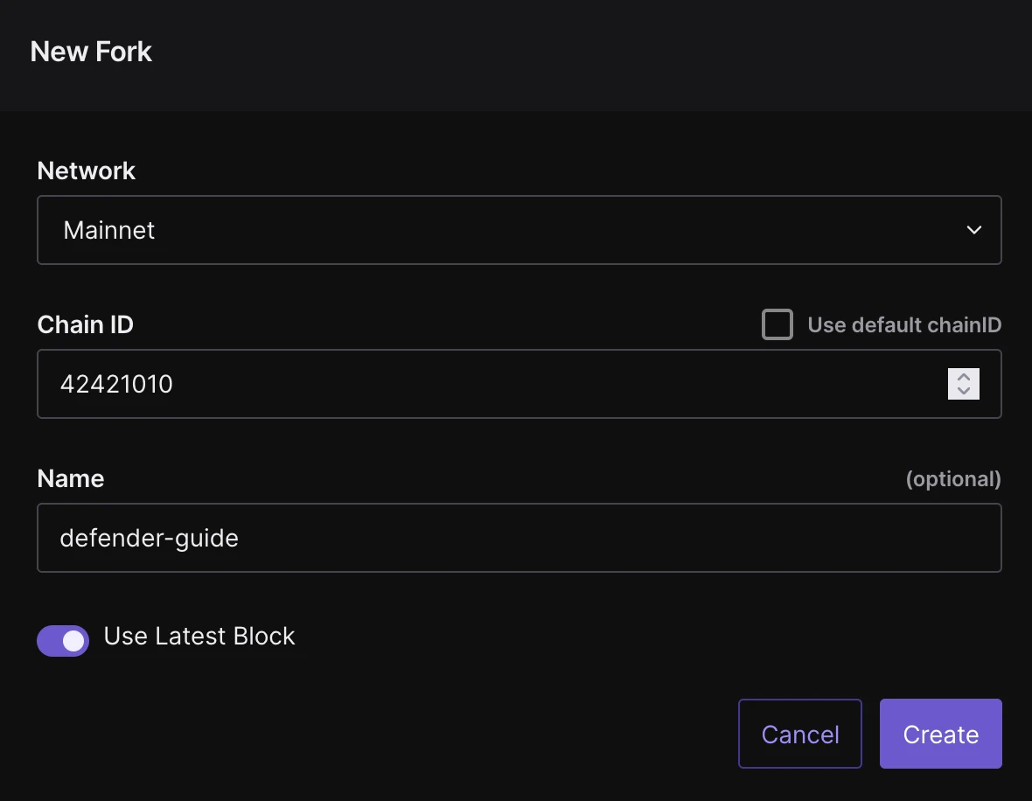Click Create to make the fork
The height and width of the screenshot is (801, 1032).
click(940, 734)
